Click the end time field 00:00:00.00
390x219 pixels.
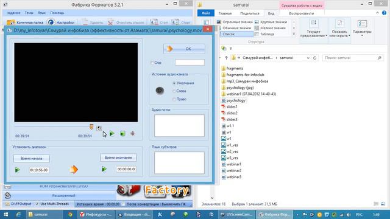click(x=126, y=169)
